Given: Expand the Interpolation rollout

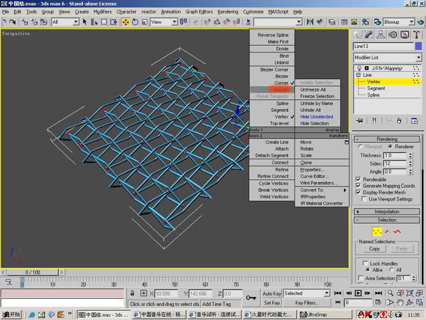Looking at the screenshot, I should 387,212.
